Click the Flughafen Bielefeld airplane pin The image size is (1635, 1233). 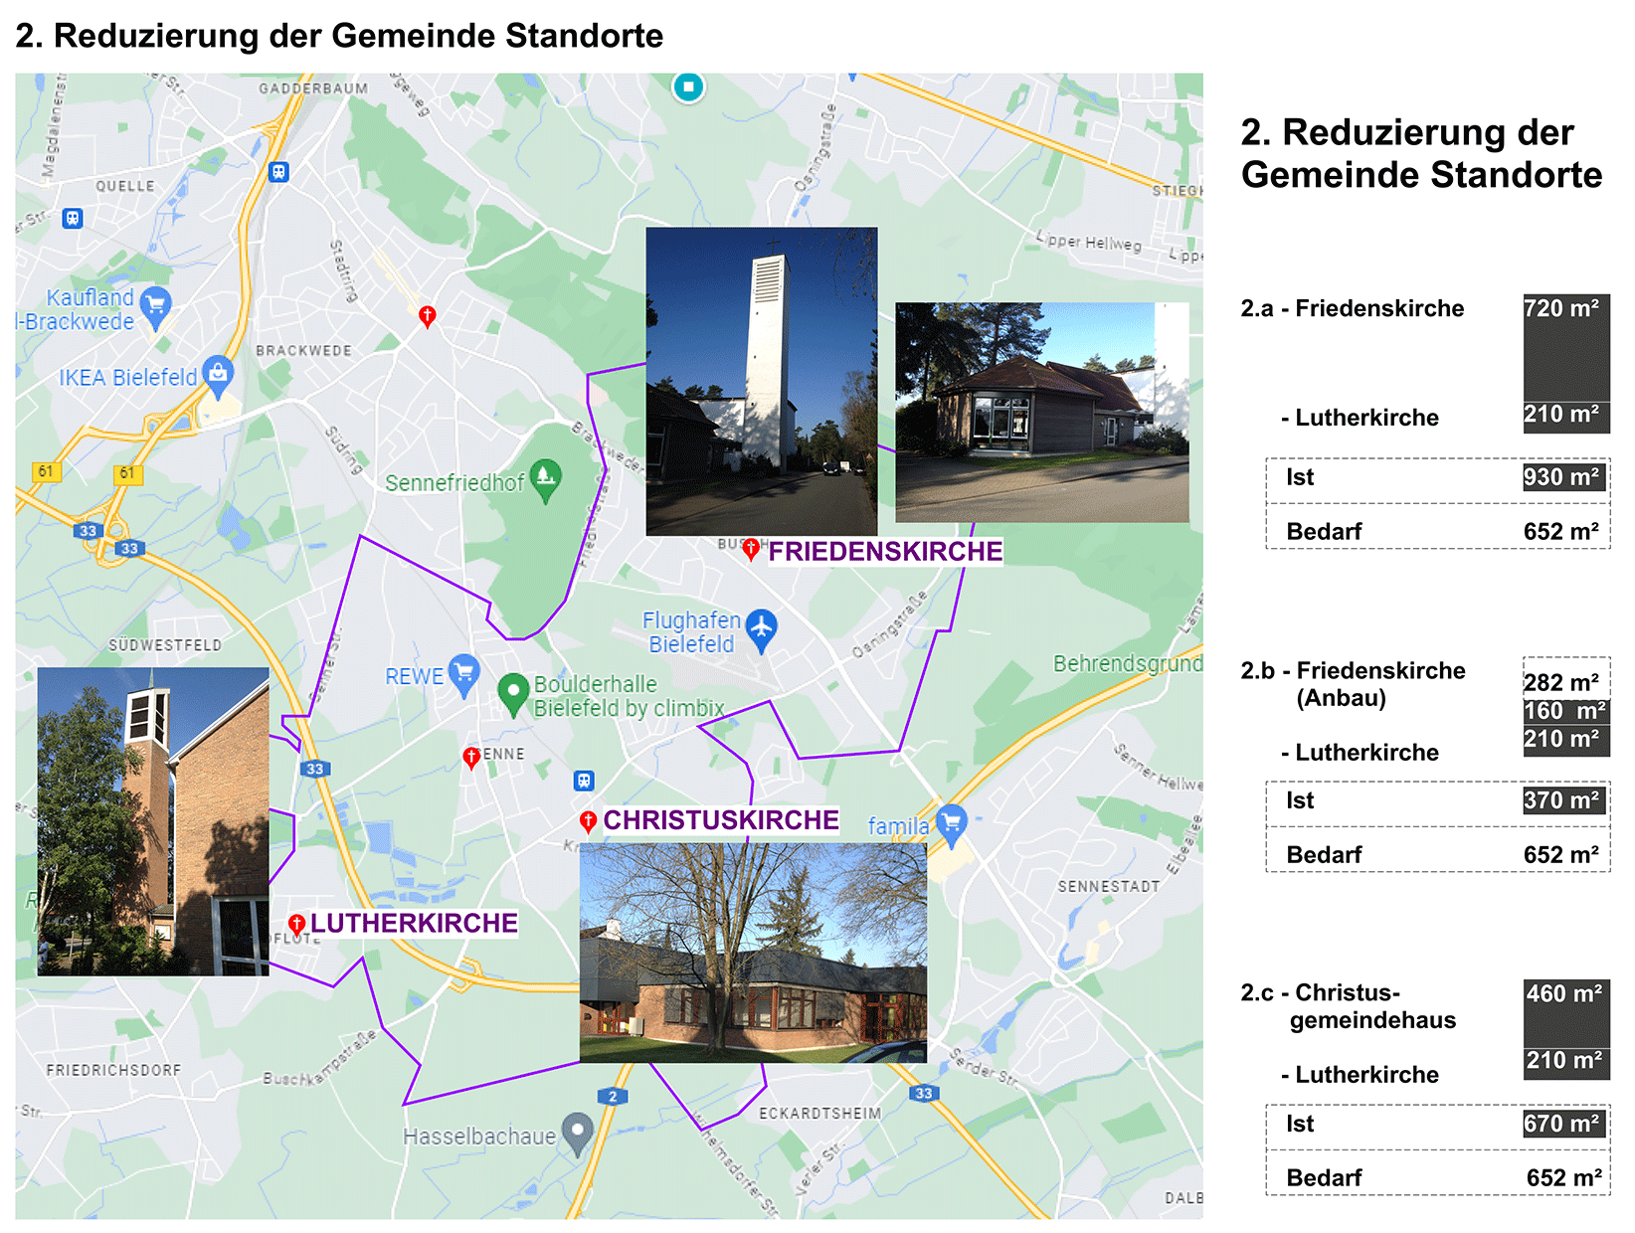point(761,630)
